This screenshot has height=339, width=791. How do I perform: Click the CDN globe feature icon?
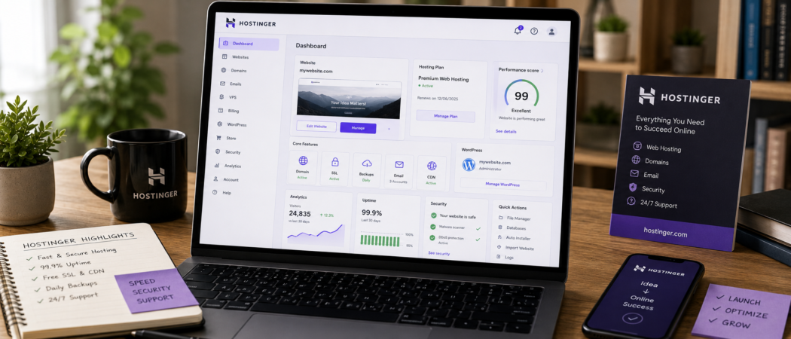click(x=432, y=166)
